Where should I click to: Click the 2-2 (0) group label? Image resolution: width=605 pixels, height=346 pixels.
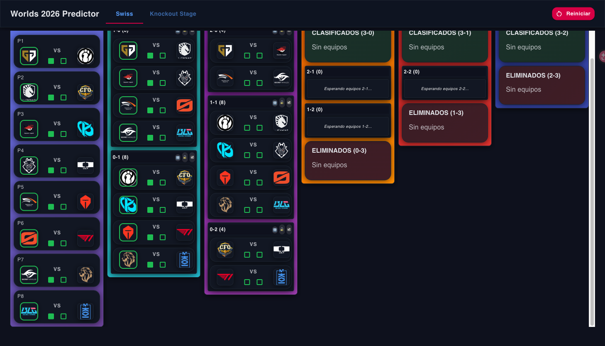tap(412, 72)
